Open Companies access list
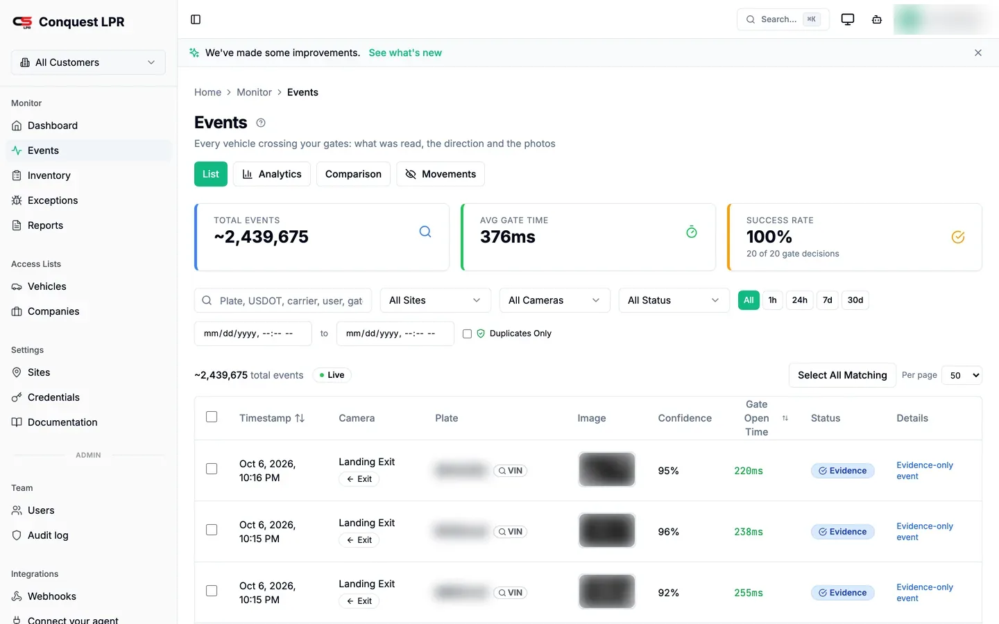Viewport: 999px width, 624px height. 89,311
